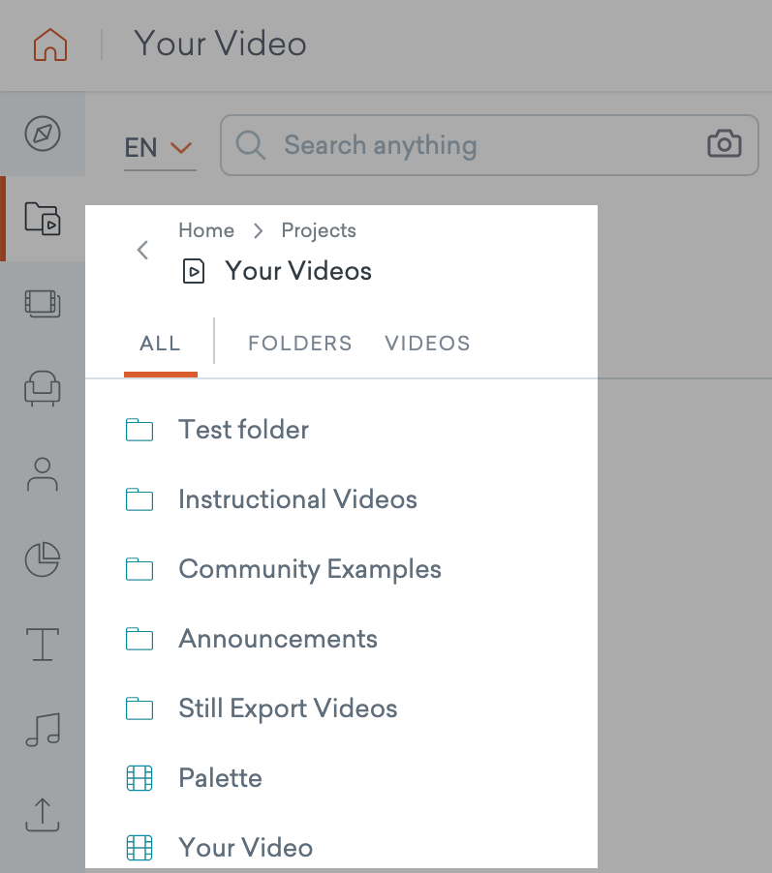
Task: Select the ALL tab
Action: coord(161,344)
